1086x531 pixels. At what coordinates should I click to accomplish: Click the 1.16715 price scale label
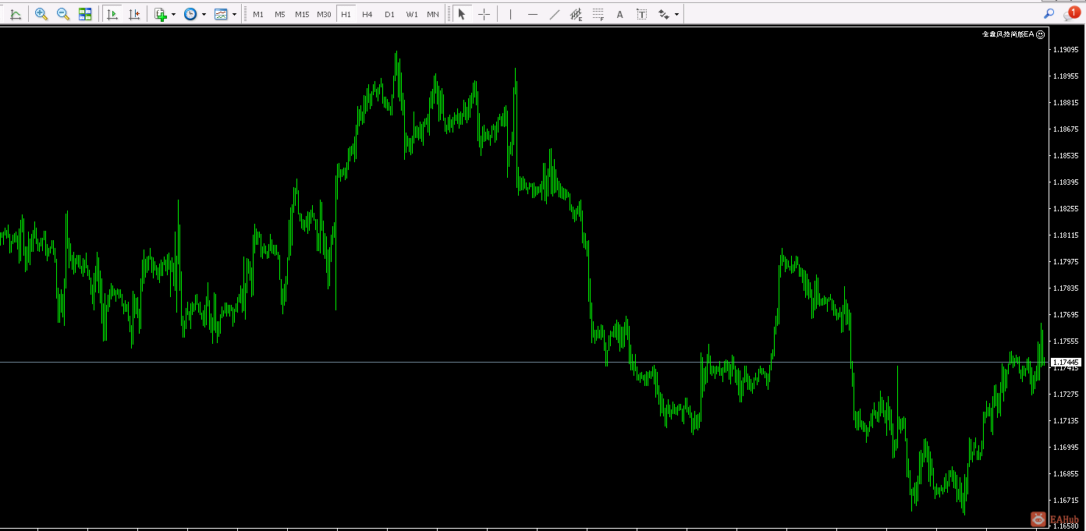coord(1065,500)
